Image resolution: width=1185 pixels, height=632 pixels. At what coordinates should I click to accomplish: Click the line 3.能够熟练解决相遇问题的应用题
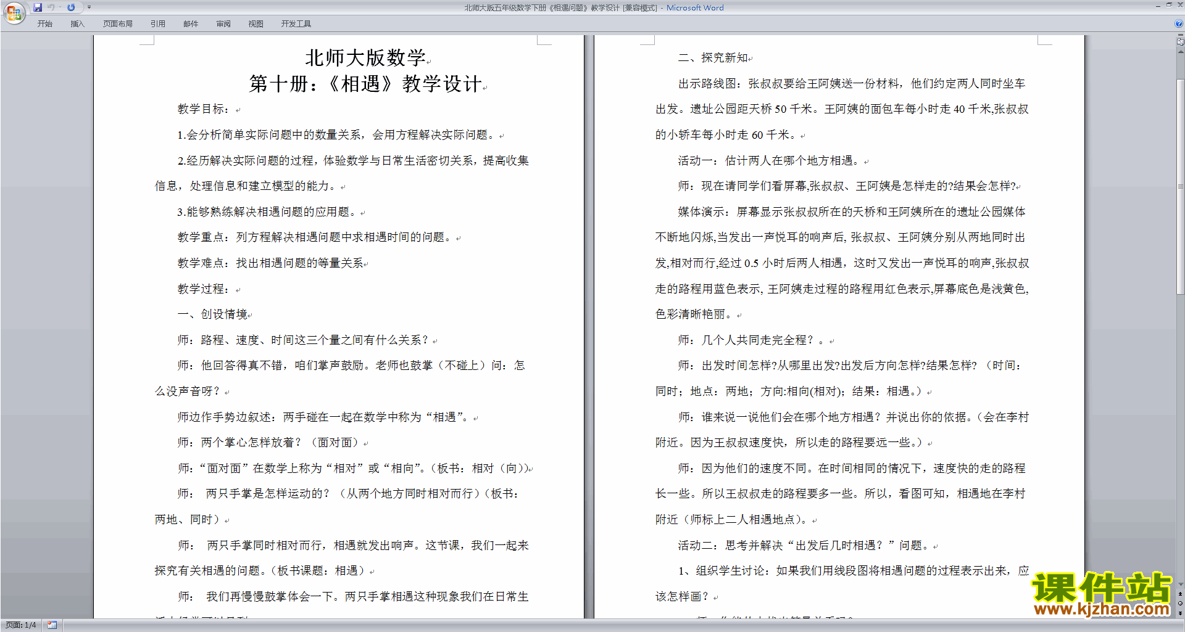267,212
